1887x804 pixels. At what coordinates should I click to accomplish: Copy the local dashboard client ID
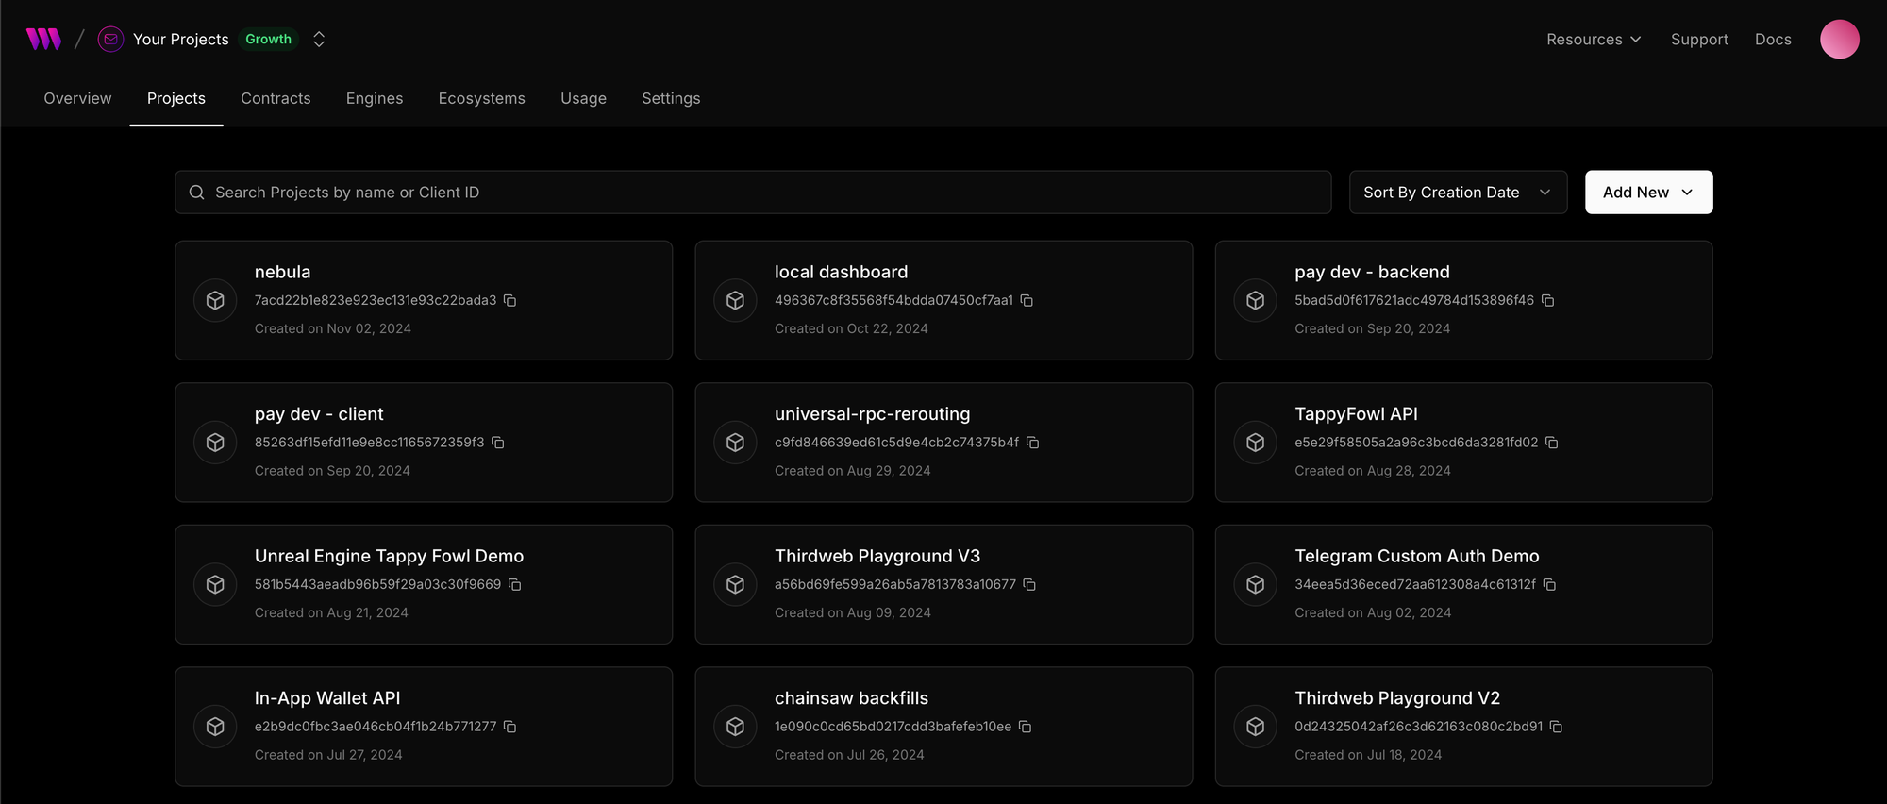[1027, 300]
